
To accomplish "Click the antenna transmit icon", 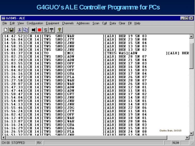I will click(x=52, y=30).
